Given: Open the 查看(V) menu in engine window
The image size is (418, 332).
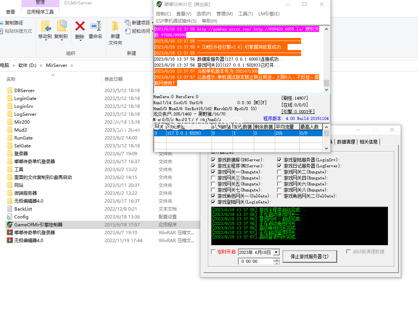Looking at the screenshot, I should point(184,14).
